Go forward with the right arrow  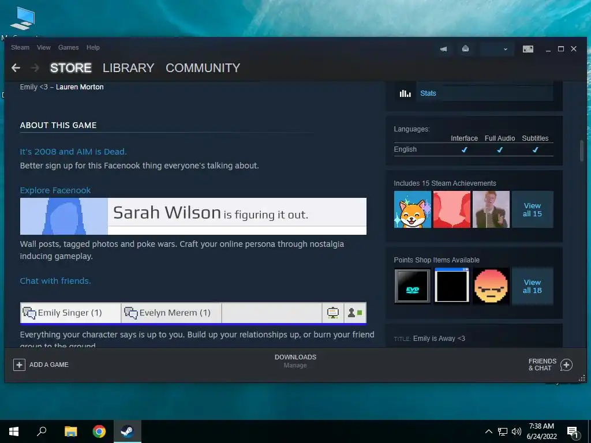35,68
